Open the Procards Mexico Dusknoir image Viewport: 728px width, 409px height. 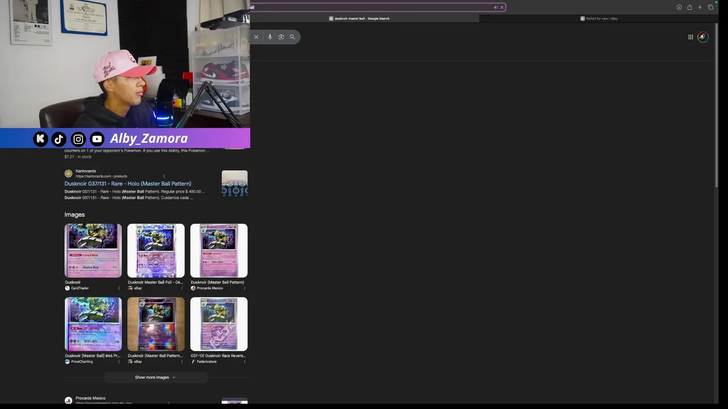point(219,251)
